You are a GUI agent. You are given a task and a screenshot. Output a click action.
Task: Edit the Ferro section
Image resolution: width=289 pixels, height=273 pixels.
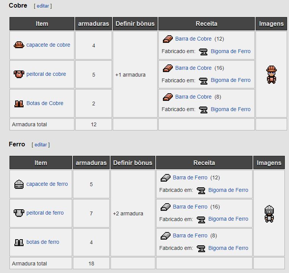pos(40,145)
